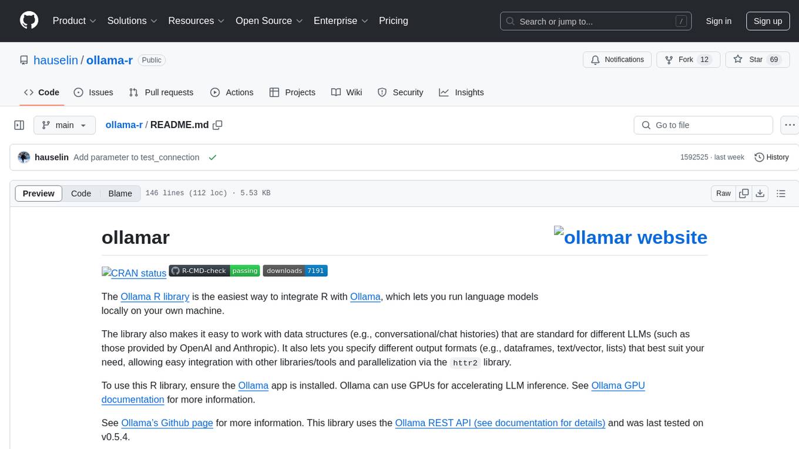Open commit message Add parameter to test_connection
Image resolution: width=799 pixels, height=449 pixels.
click(136, 158)
